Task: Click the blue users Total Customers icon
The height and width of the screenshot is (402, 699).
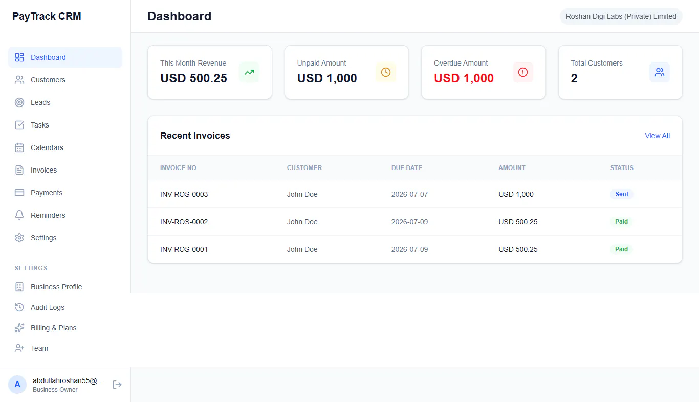Action: (660, 72)
